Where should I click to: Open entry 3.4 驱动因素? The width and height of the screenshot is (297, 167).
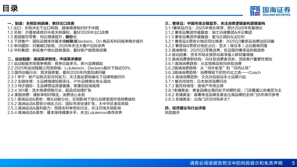209,55
